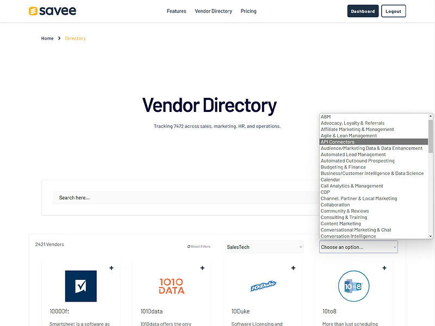Select Collaboration option
This screenshot has height=326, width=435.
[374, 205]
